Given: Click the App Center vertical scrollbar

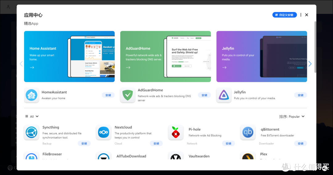Looking at the screenshot, I should [x=315, y=47].
